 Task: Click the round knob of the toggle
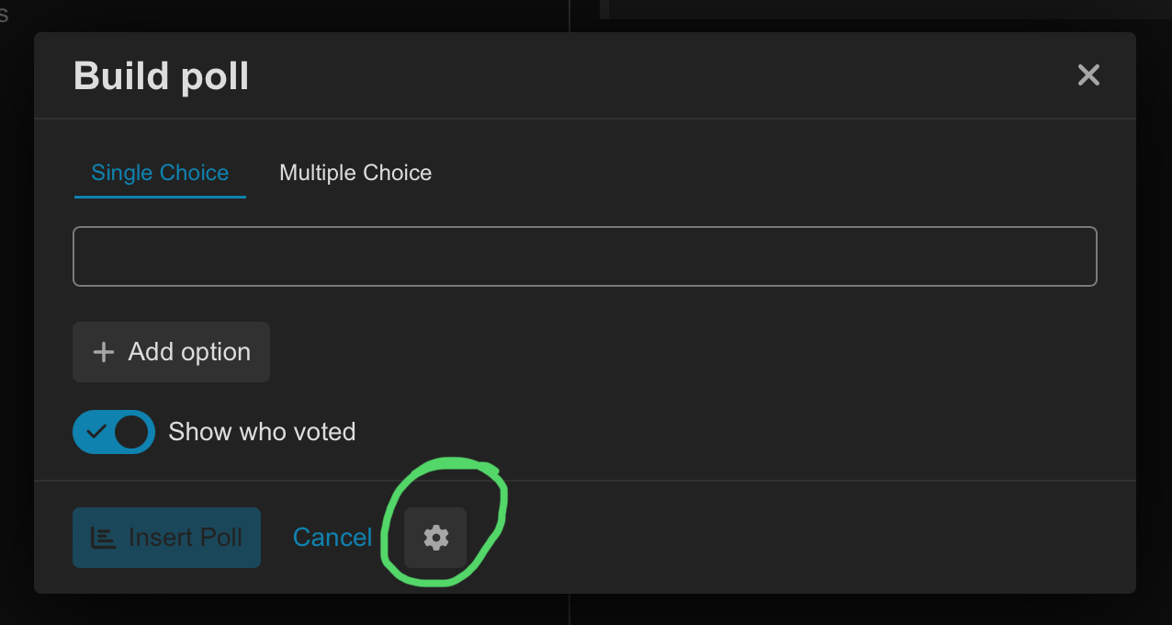pyautogui.click(x=132, y=432)
